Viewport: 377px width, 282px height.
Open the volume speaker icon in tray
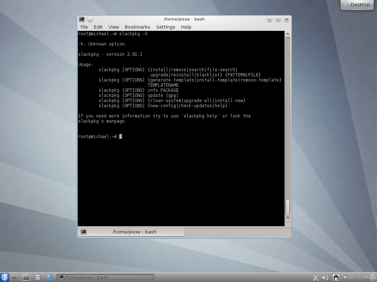(325, 278)
